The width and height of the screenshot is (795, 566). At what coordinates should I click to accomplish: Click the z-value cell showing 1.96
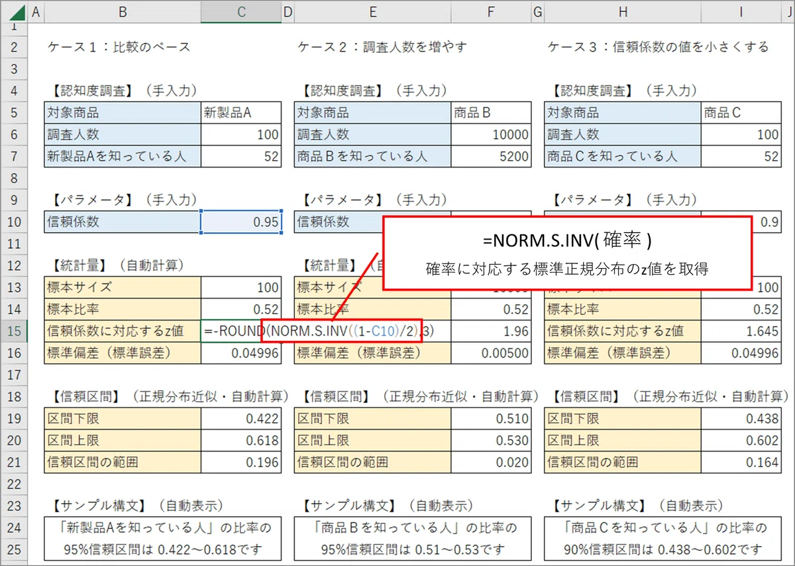(x=491, y=331)
